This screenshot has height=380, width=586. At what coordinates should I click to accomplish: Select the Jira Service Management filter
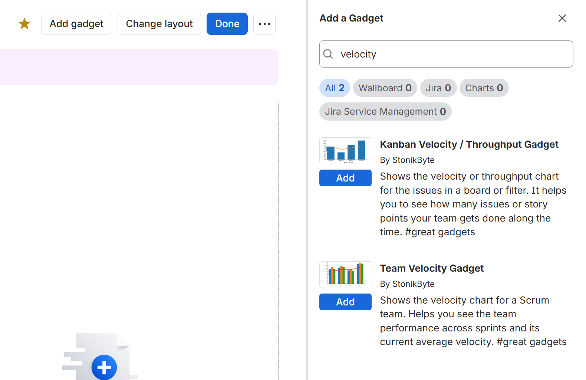pyautogui.click(x=385, y=112)
